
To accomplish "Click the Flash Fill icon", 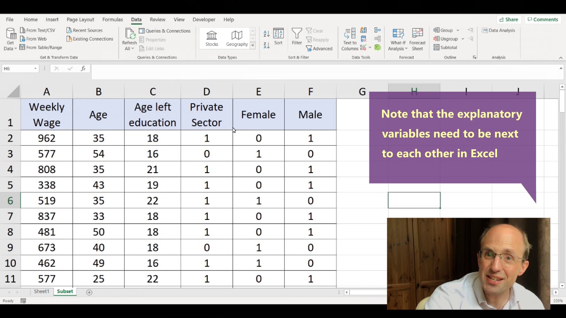I will 363,30.
